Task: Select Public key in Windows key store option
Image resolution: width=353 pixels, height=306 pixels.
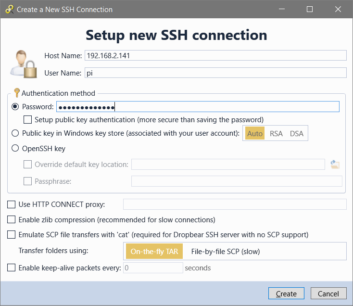Action: tap(15, 133)
